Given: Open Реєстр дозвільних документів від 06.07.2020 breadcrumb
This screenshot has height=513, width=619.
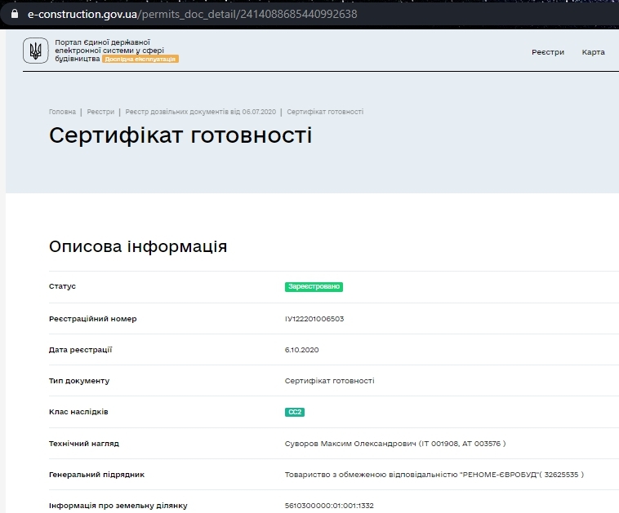Looking at the screenshot, I should point(201,112).
